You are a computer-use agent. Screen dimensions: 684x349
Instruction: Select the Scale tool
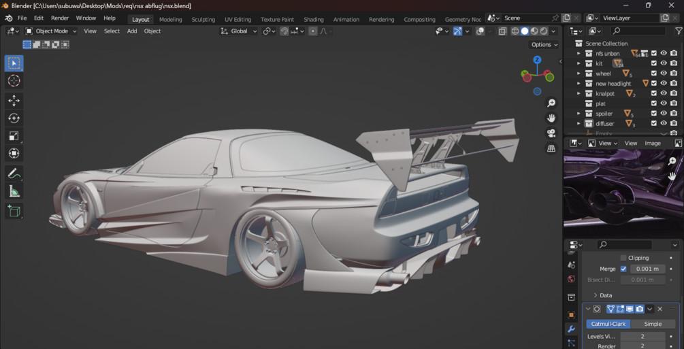pos(14,135)
